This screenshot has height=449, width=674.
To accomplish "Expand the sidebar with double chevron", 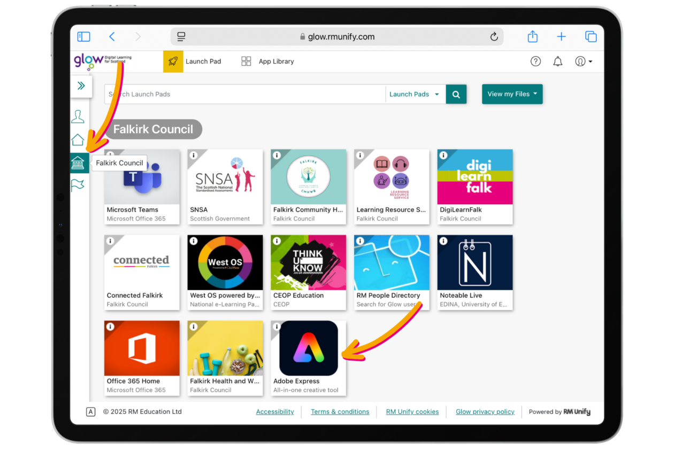I will click(x=81, y=86).
